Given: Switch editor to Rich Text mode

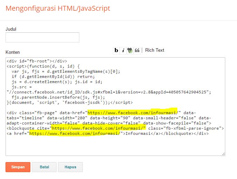Looking at the screenshot, I should 155,50.
